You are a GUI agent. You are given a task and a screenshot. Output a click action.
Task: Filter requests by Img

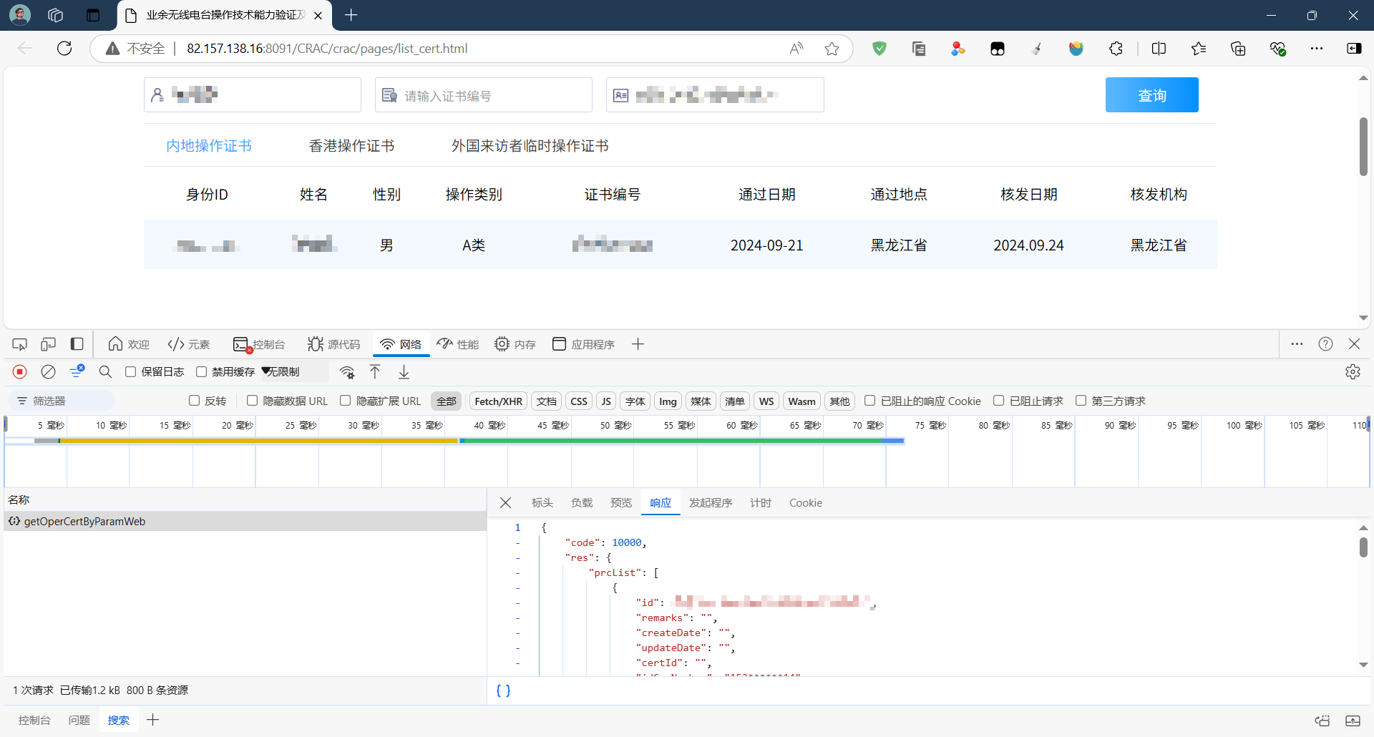[x=668, y=401]
